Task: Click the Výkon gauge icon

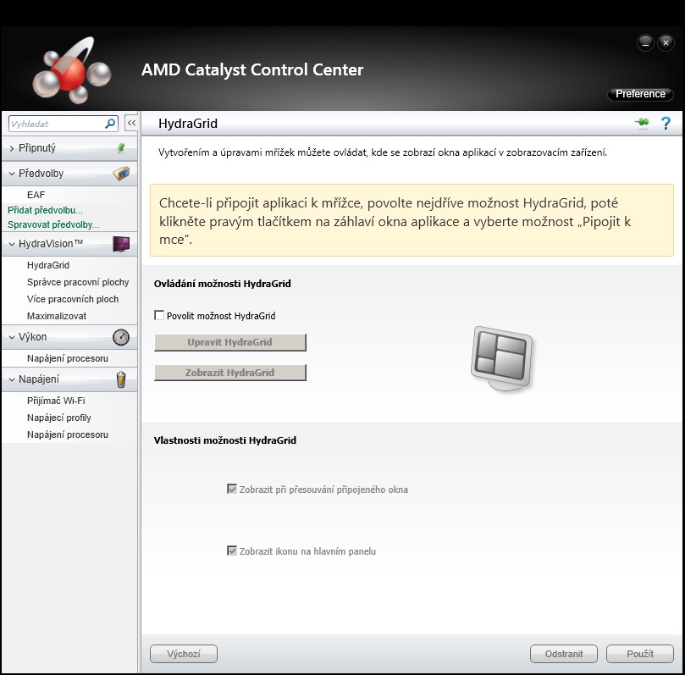Action: tap(121, 337)
